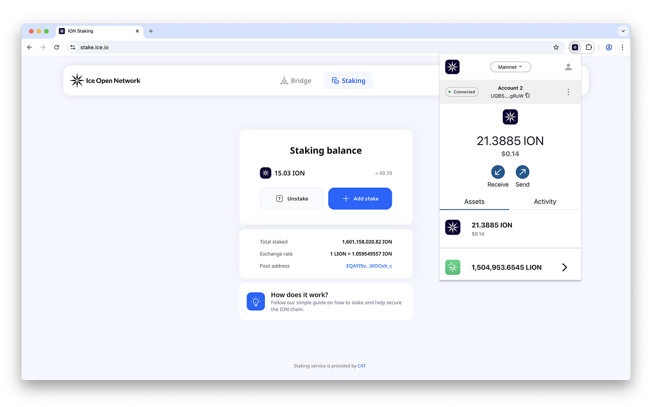Image resolution: width=652 pixels, height=407 pixels.
Task: Open the Mainnet network selector
Action: pos(510,67)
